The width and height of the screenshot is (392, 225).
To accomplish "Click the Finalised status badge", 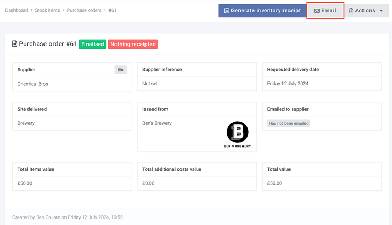I will pos(92,44).
